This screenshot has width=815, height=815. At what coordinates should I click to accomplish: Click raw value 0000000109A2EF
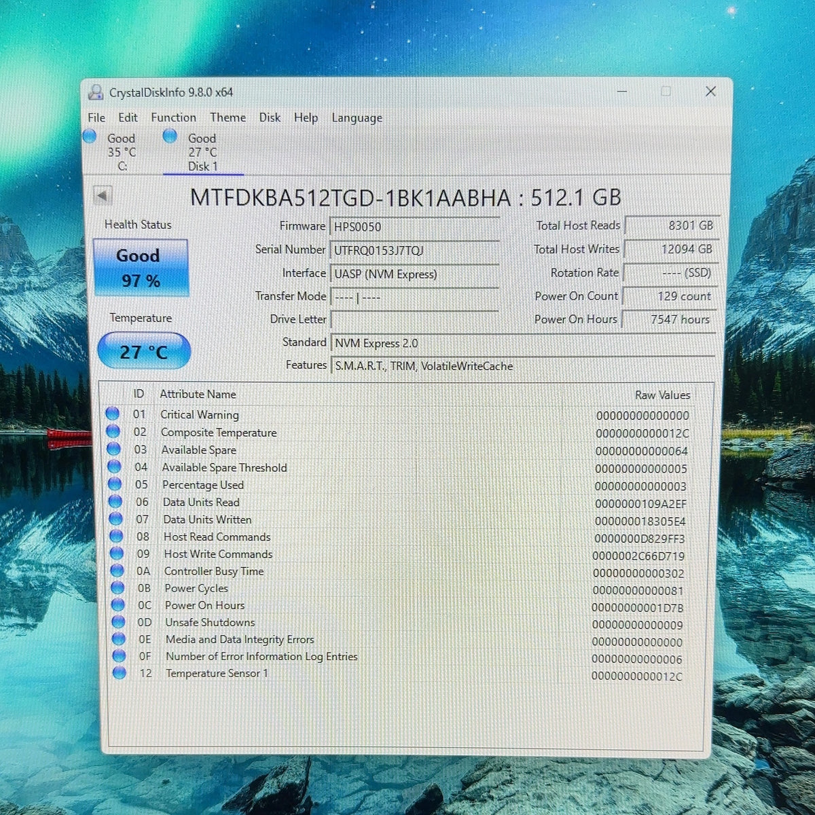tap(640, 504)
